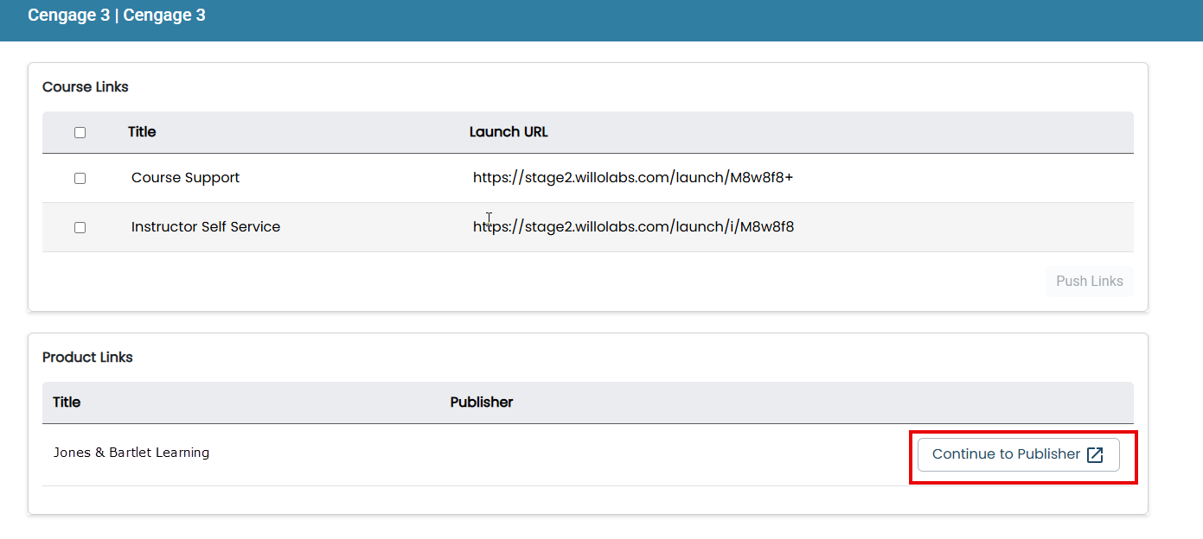Click the Course Links section heading

pos(86,86)
